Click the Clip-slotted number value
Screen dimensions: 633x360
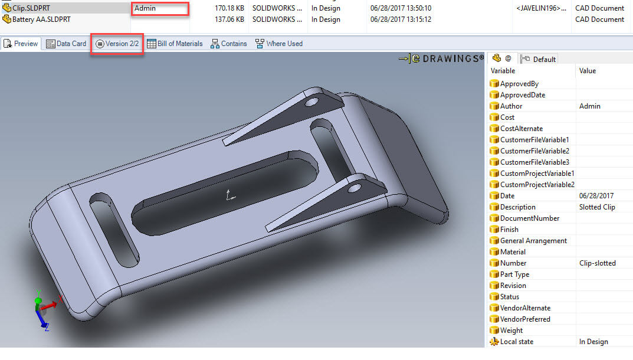tap(598, 263)
